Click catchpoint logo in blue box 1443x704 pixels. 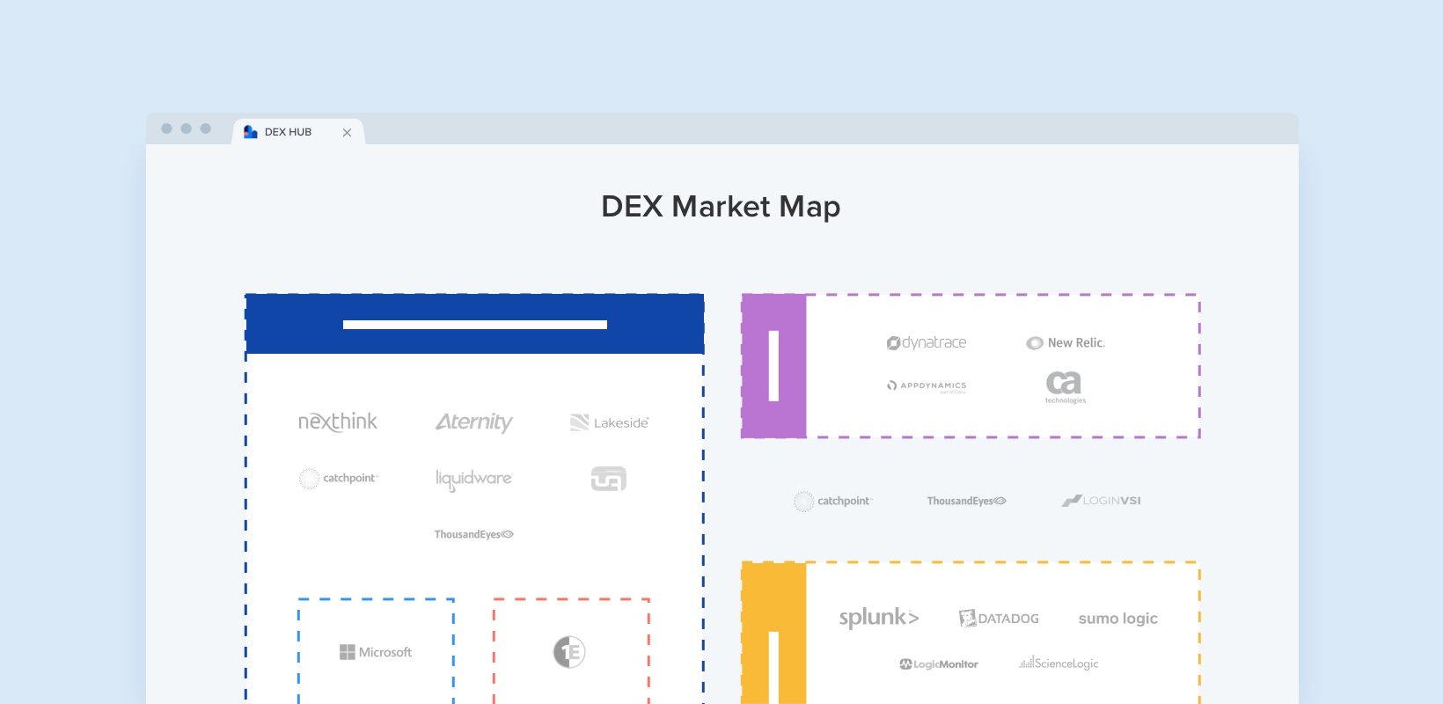click(x=338, y=478)
